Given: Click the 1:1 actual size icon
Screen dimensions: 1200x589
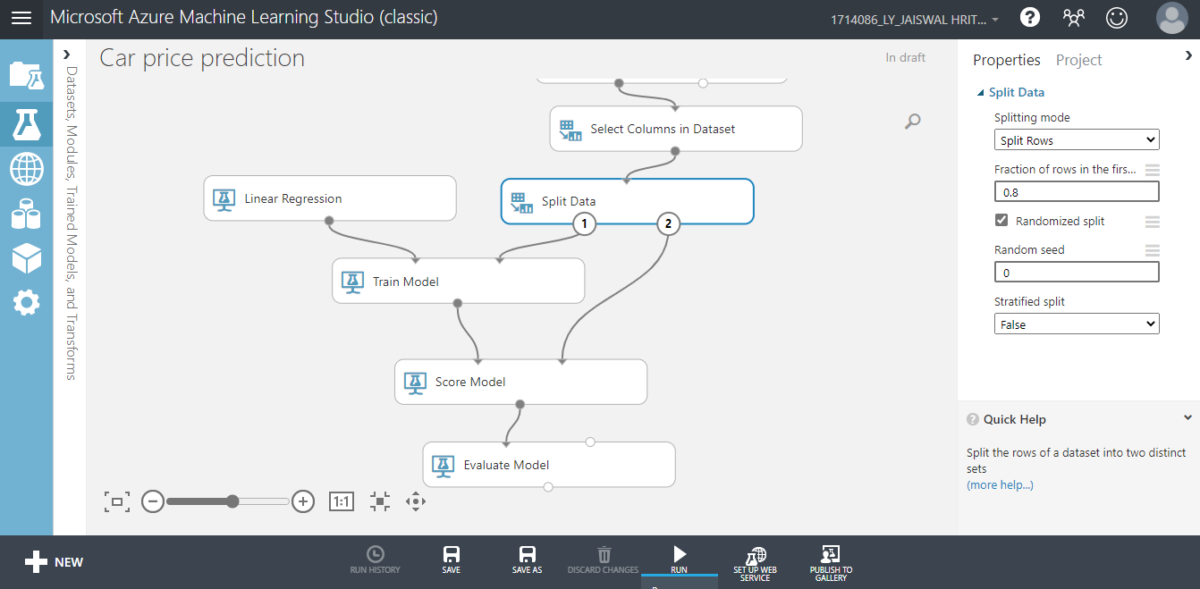Looking at the screenshot, I should click(342, 501).
